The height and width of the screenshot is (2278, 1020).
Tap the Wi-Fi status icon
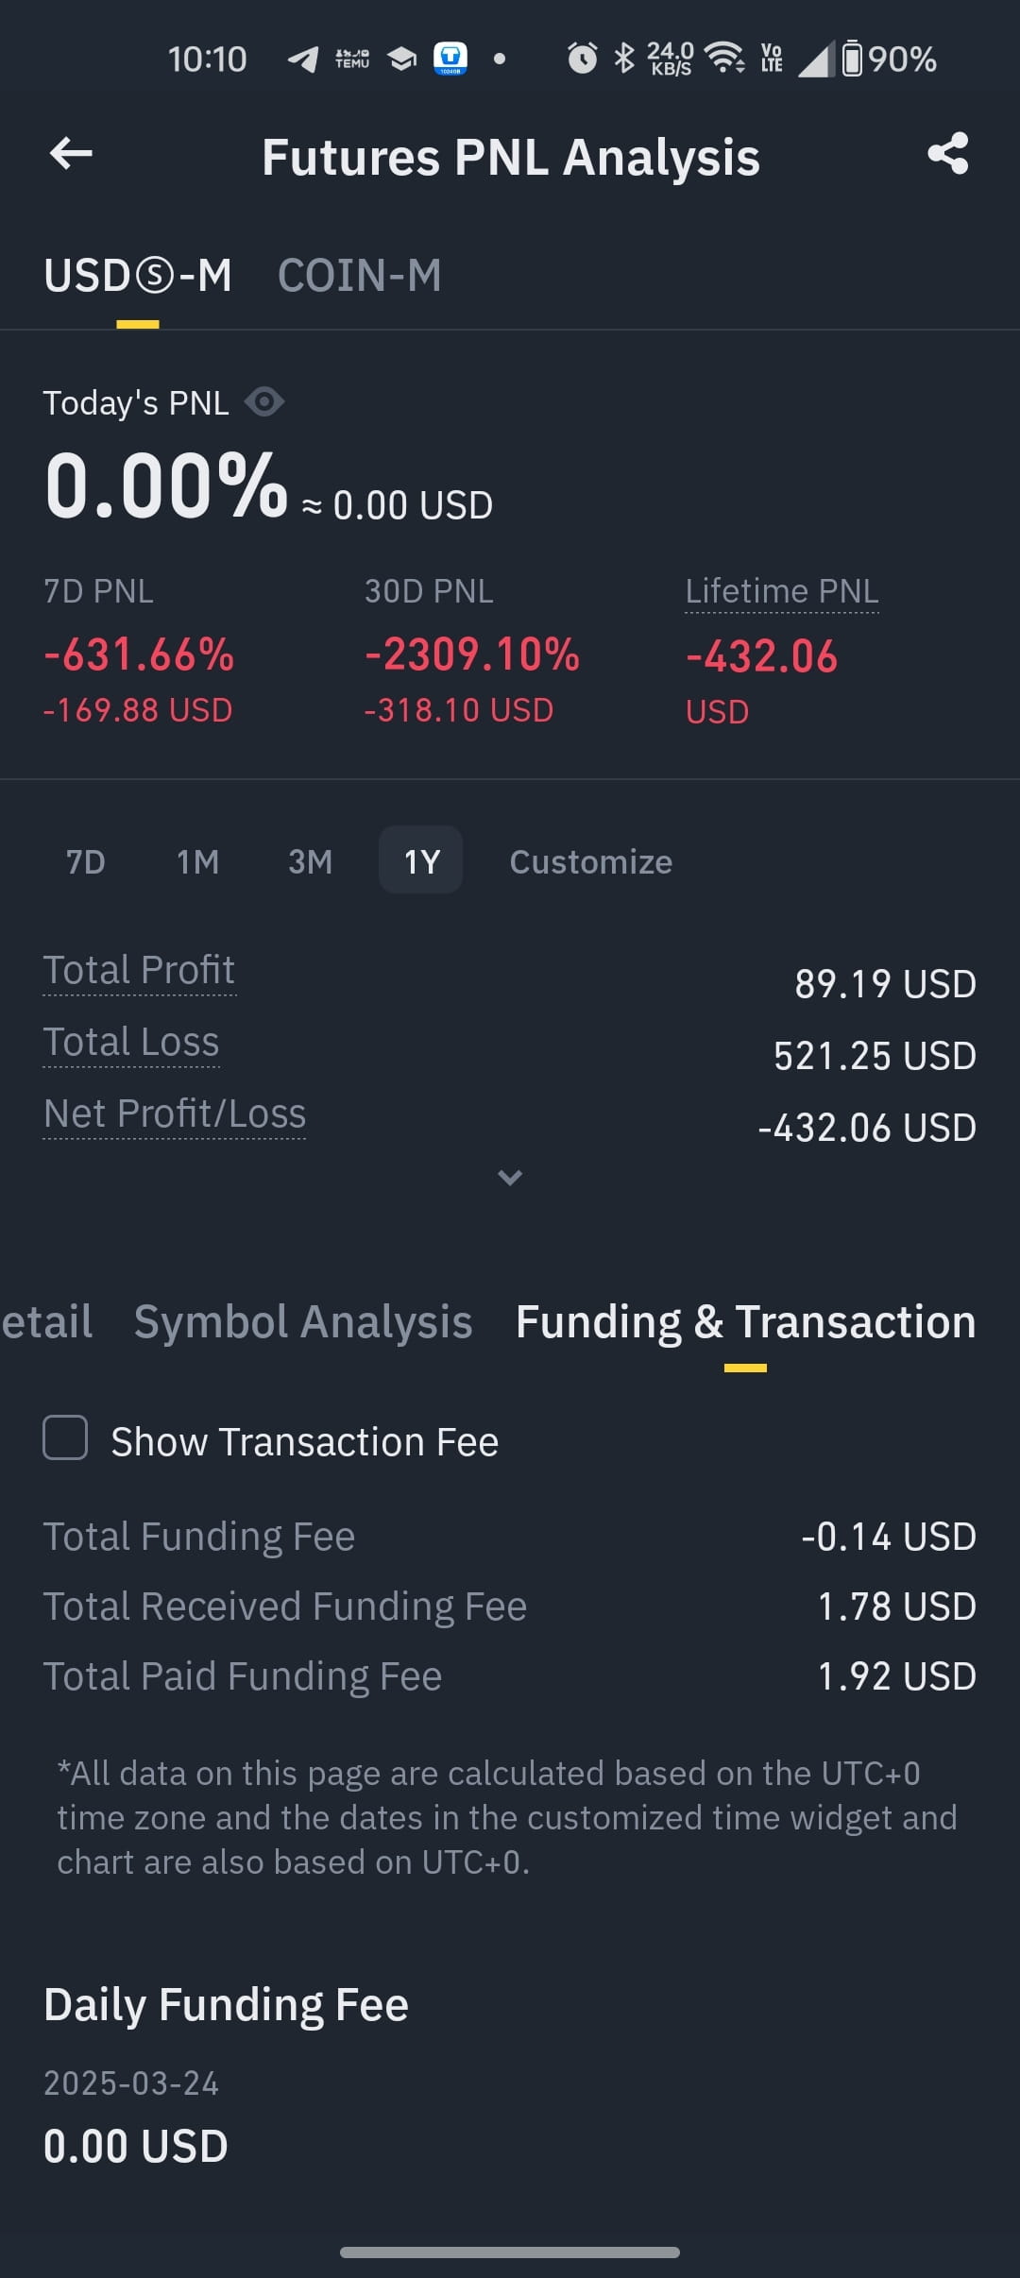pyautogui.click(x=725, y=59)
